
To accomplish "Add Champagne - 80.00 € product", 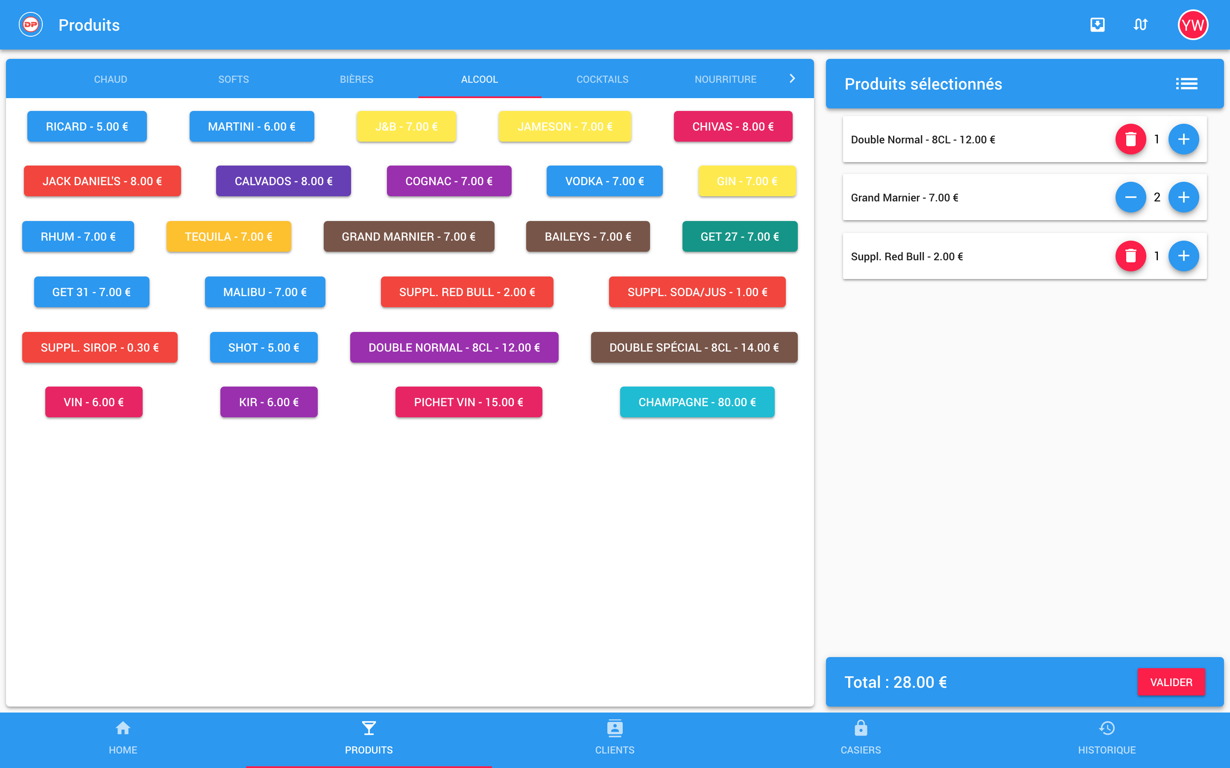I will click(697, 402).
